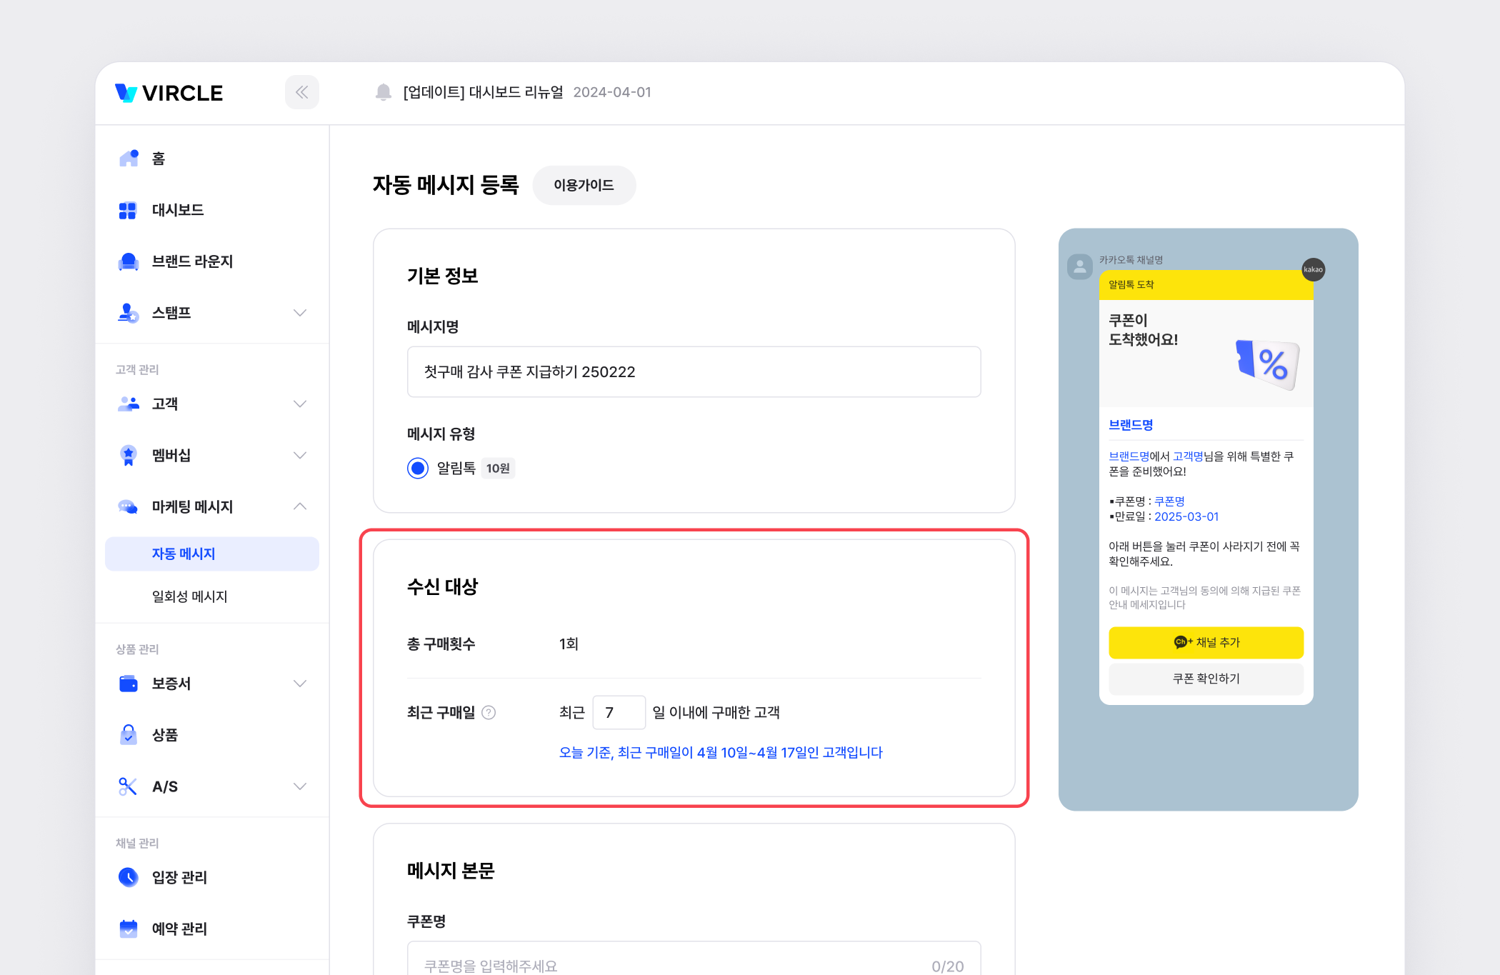The height and width of the screenshot is (975, 1500).
Task: Expand the 스탬프 menu chevron
Action: pyautogui.click(x=300, y=313)
